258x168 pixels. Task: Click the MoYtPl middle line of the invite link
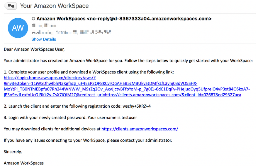click(x=127, y=89)
